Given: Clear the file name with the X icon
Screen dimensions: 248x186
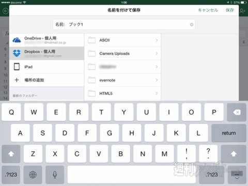Looking at the screenshot, I should click(x=192, y=25).
